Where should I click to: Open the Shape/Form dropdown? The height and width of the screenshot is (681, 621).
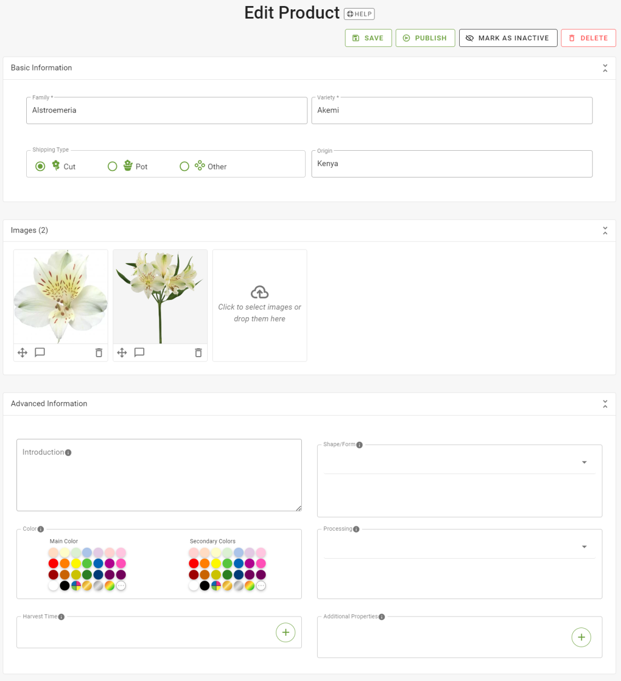click(460, 463)
